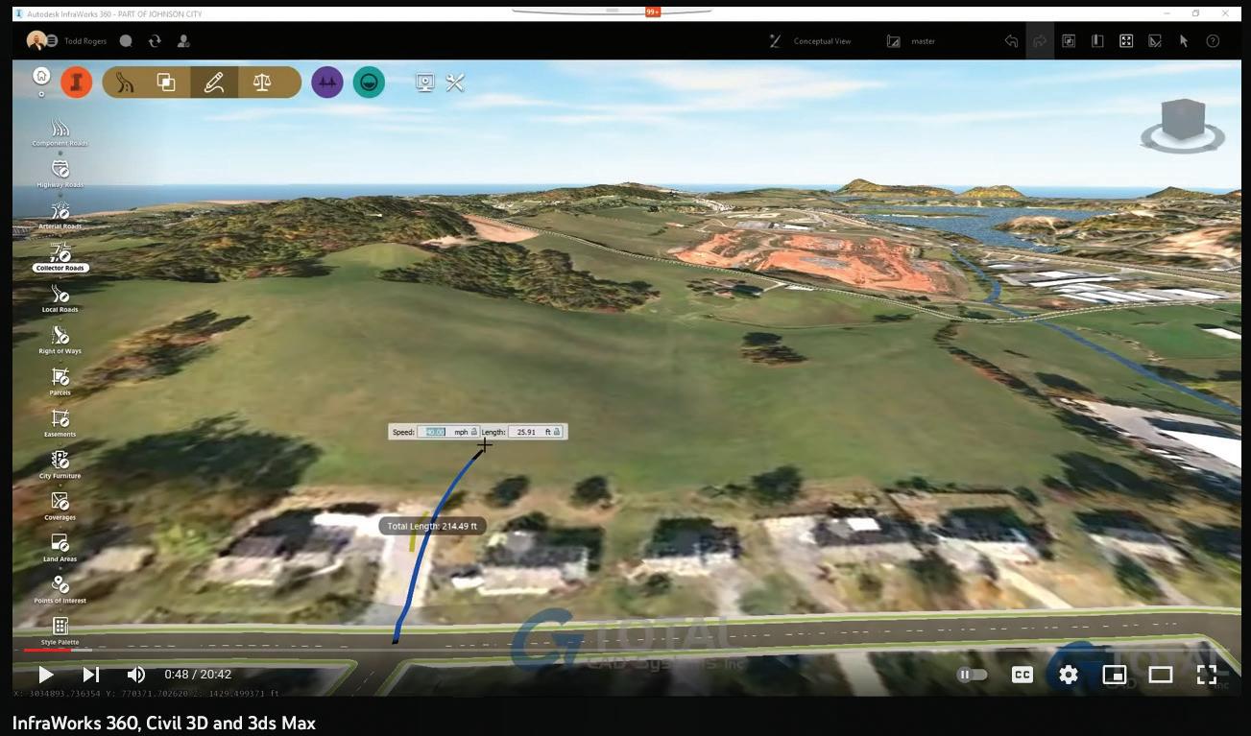
Task: Select the Collector Roads tool
Action: coord(60,257)
